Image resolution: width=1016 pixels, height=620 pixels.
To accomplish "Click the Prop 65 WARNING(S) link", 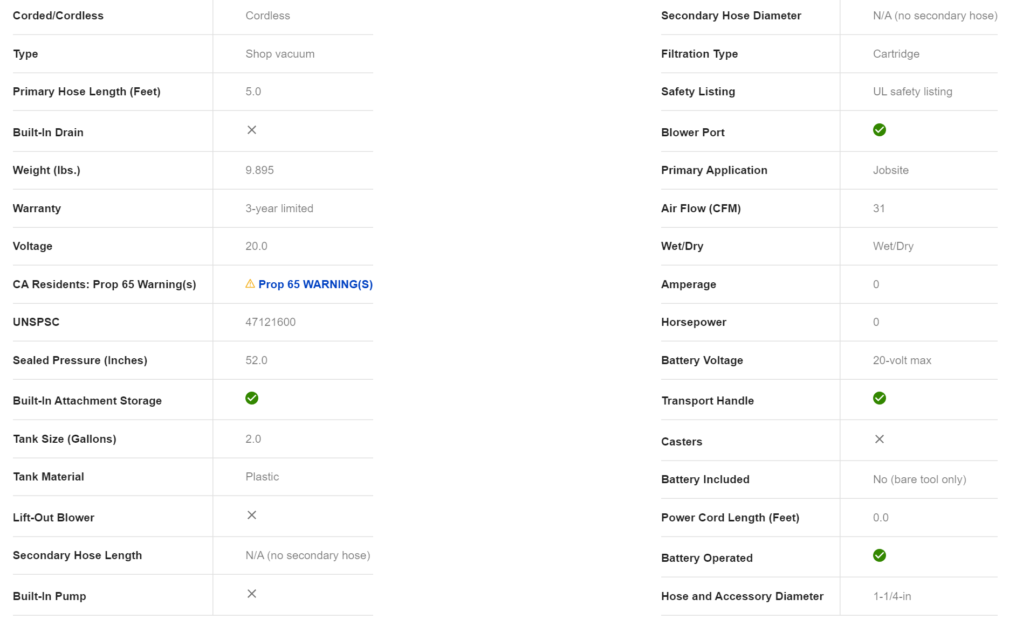I will coord(315,284).
